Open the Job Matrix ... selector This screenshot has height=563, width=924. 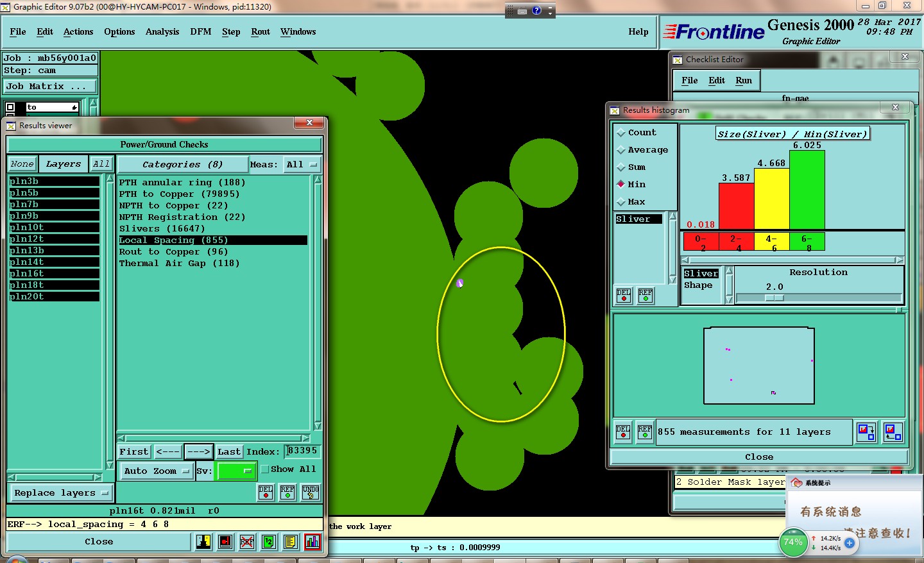point(51,87)
